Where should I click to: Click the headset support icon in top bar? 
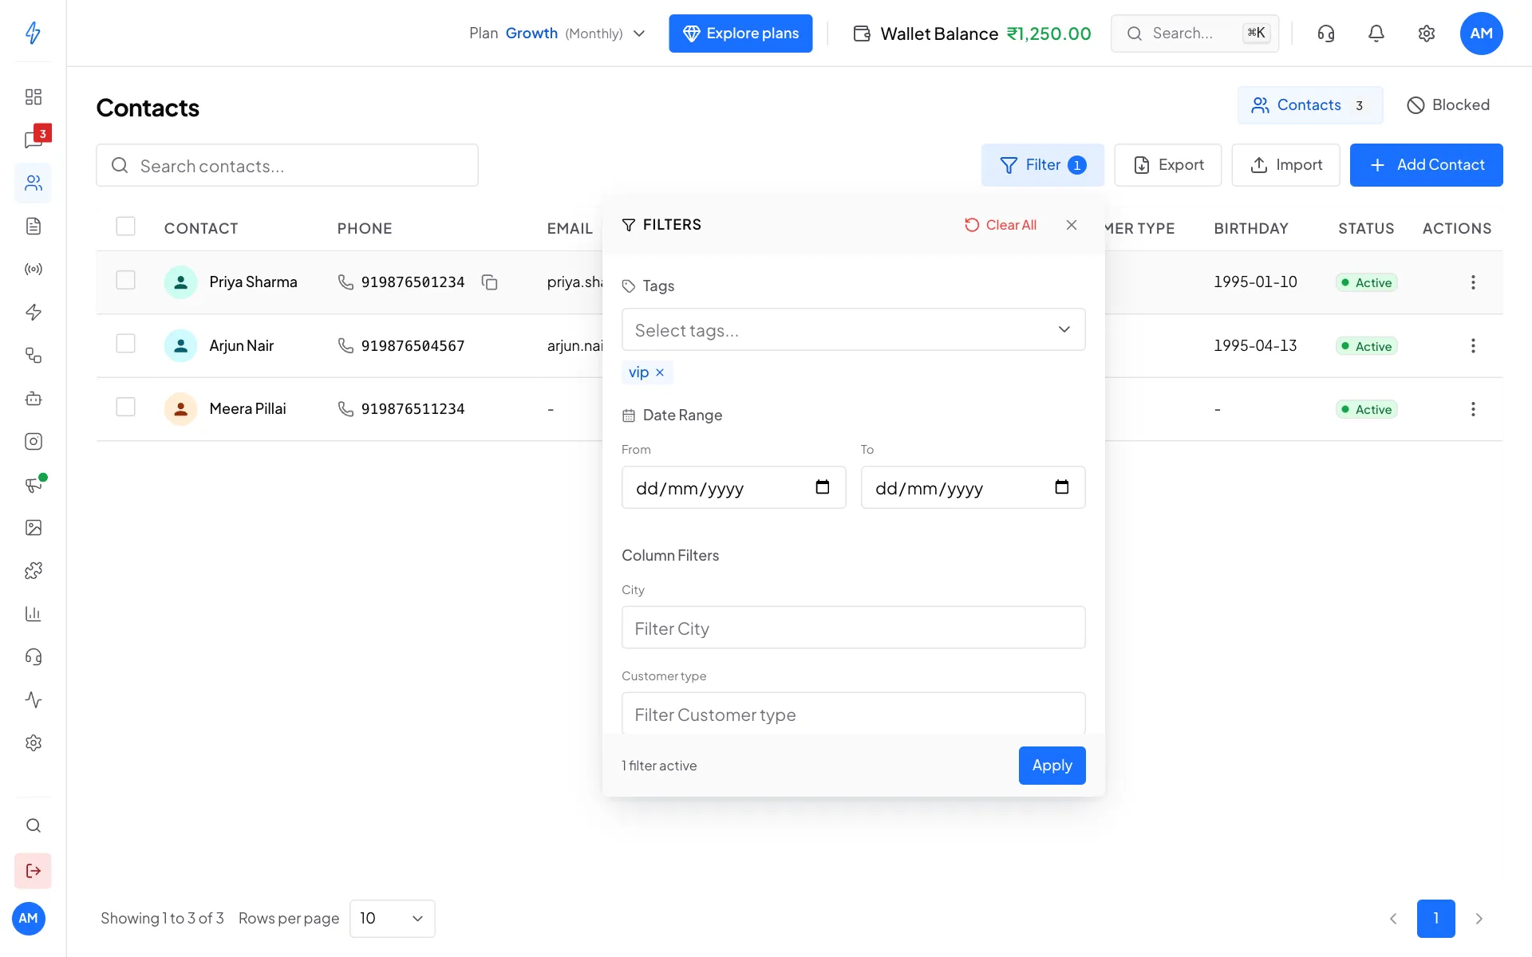click(x=1326, y=33)
